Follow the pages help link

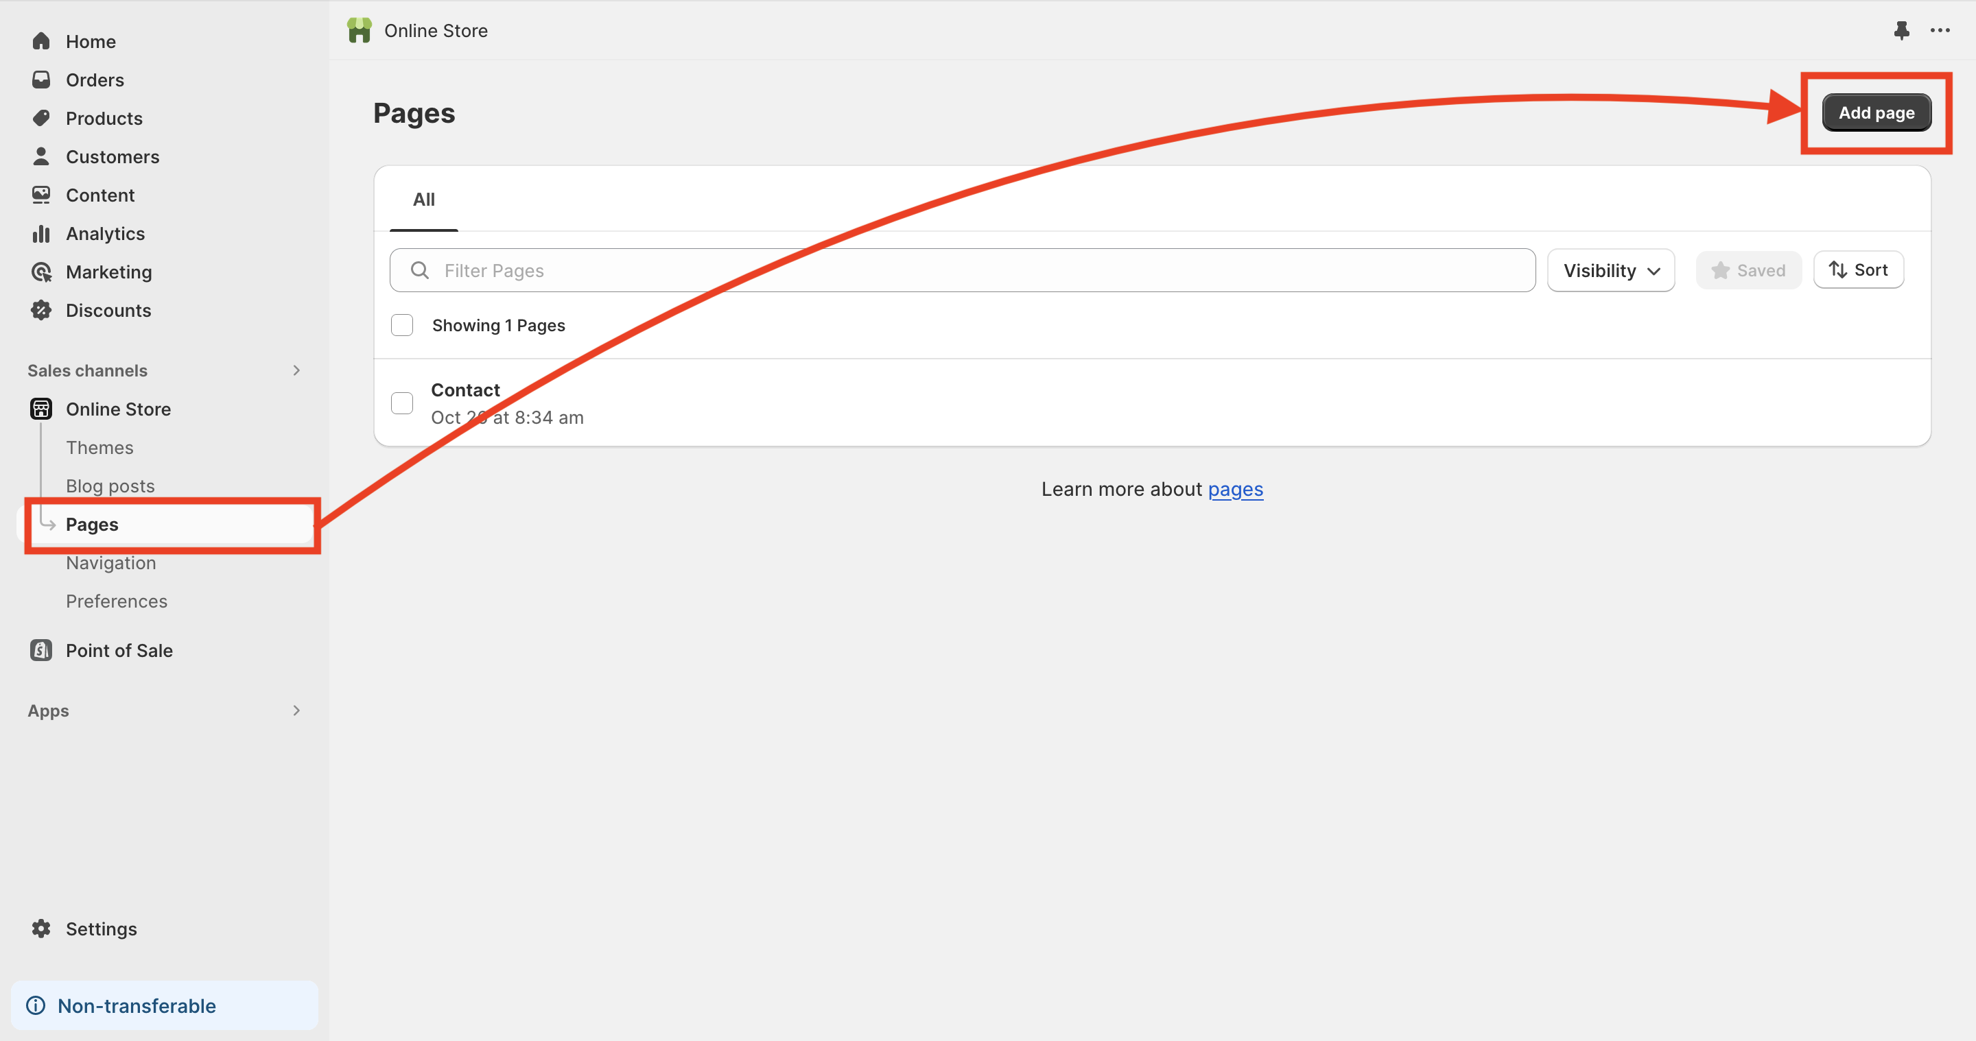pos(1235,489)
